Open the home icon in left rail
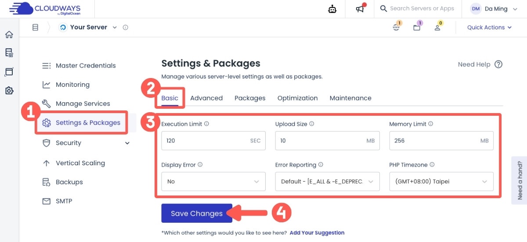This screenshot has width=527, height=242. (x=9, y=35)
